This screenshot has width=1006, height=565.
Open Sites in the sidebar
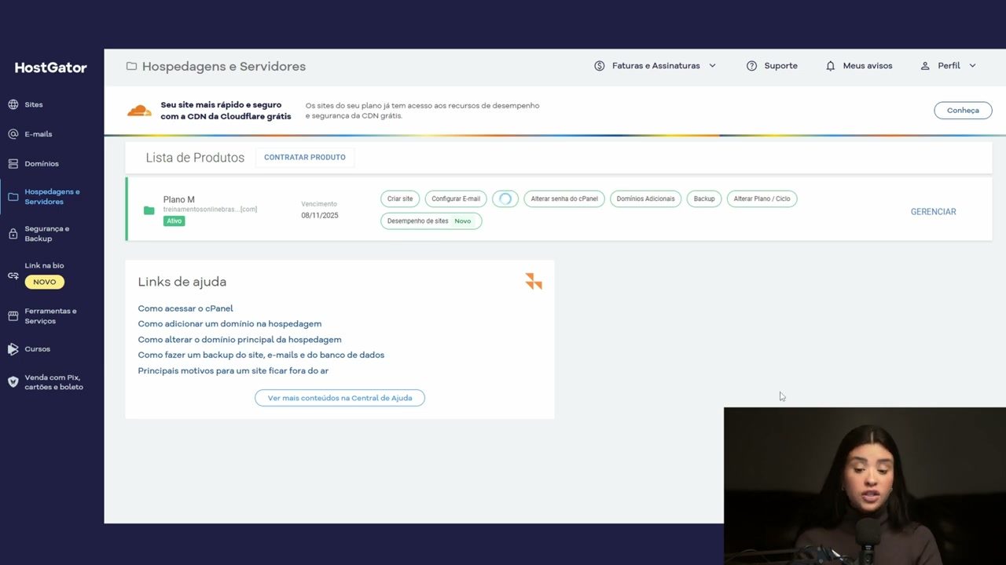coord(34,104)
